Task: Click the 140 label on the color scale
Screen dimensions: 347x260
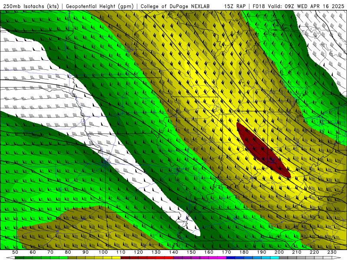Action: tap(173, 252)
